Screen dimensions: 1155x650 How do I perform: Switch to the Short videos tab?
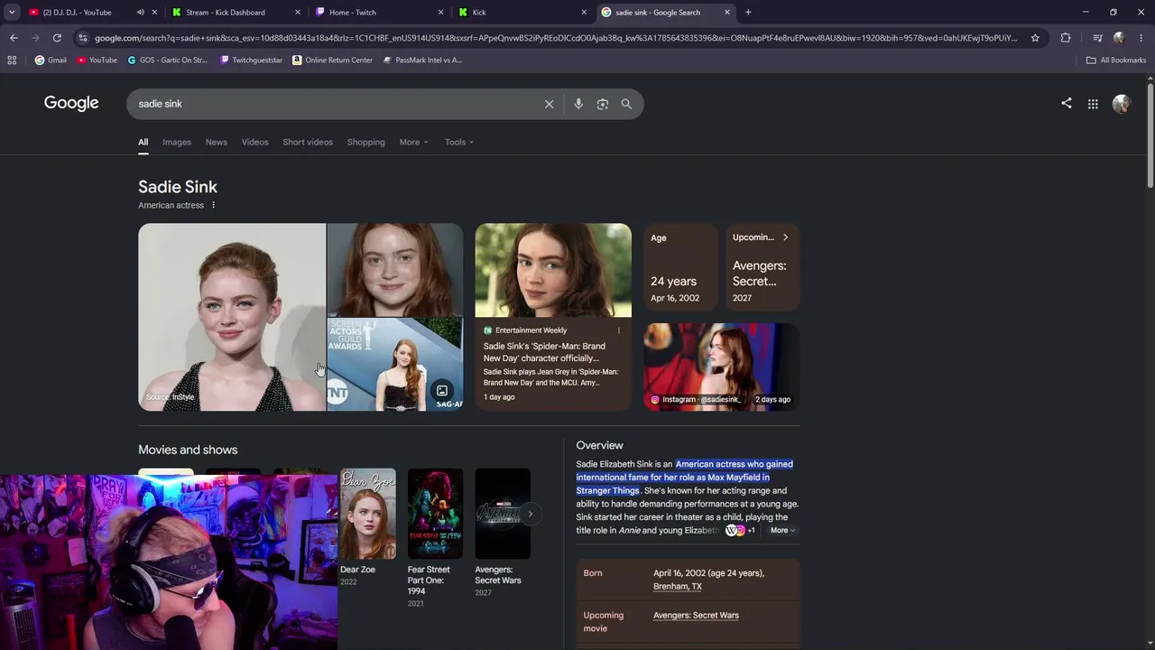click(308, 142)
